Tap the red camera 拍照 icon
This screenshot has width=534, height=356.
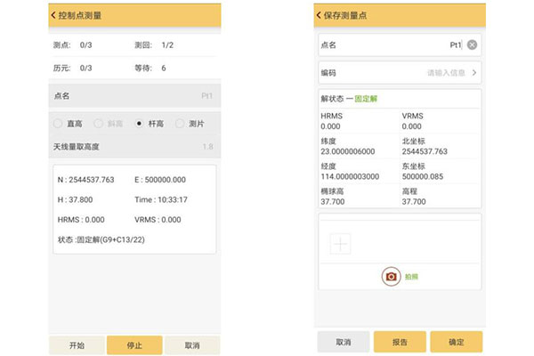[x=391, y=277]
